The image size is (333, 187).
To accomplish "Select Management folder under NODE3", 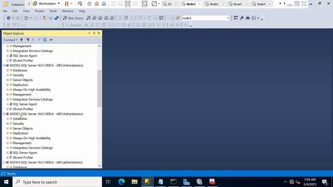I will pos(22,143).
